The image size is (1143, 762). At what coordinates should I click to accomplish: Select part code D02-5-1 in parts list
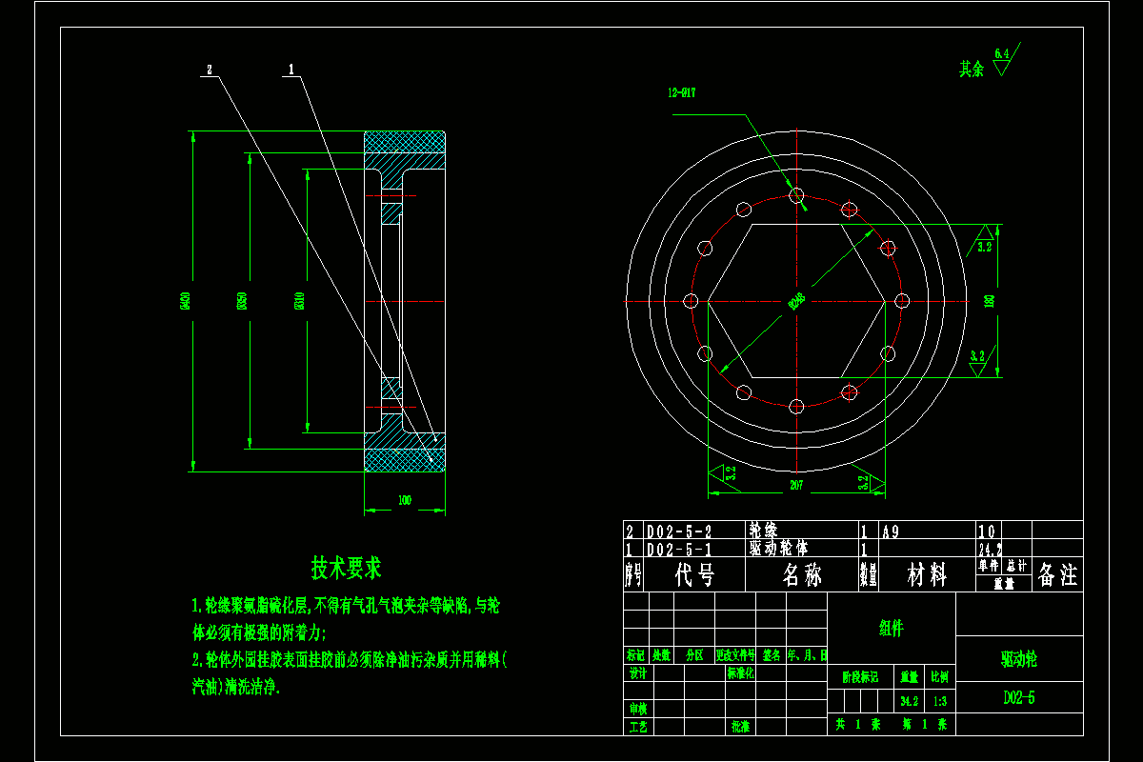(679, 550)
